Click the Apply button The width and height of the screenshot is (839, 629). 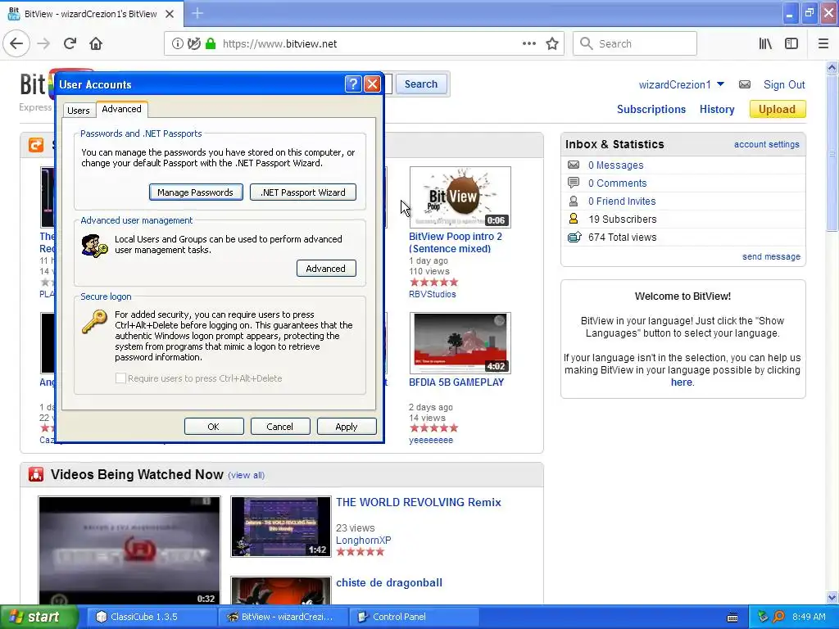[x=347, y=426]
